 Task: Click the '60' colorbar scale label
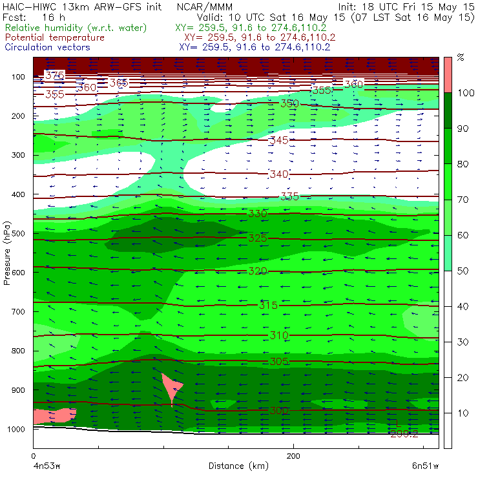pos(462,235)
